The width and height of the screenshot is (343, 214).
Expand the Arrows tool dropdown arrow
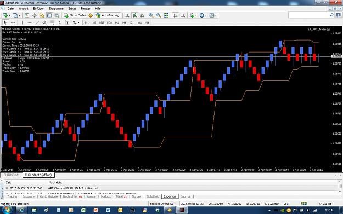[78, 22]
